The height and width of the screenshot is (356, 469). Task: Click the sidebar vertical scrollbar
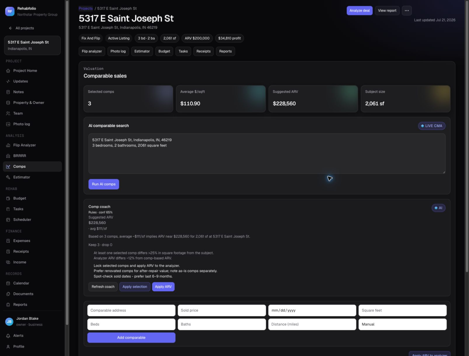pos(67,162)
